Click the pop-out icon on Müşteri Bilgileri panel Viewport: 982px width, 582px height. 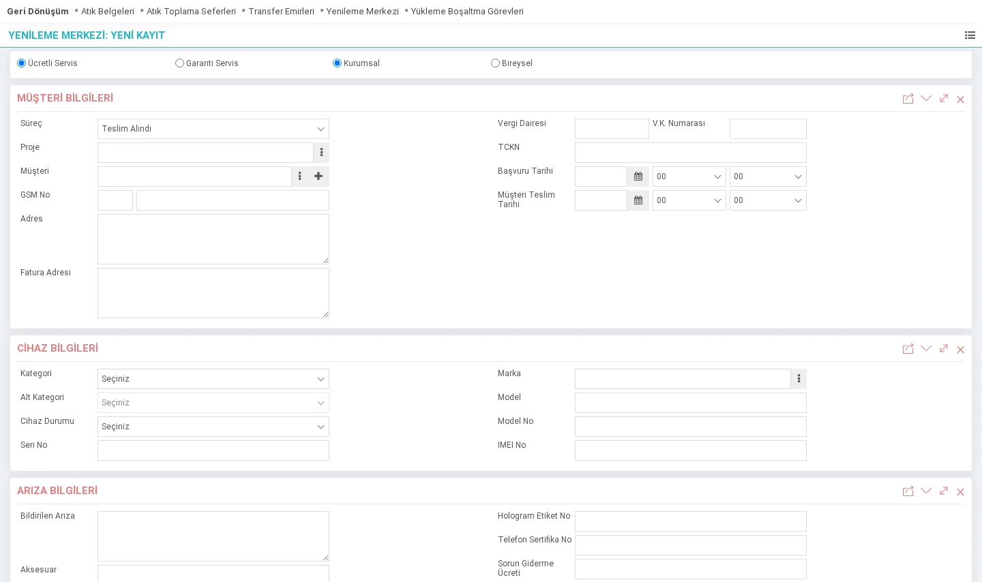(x=908, y=99)
